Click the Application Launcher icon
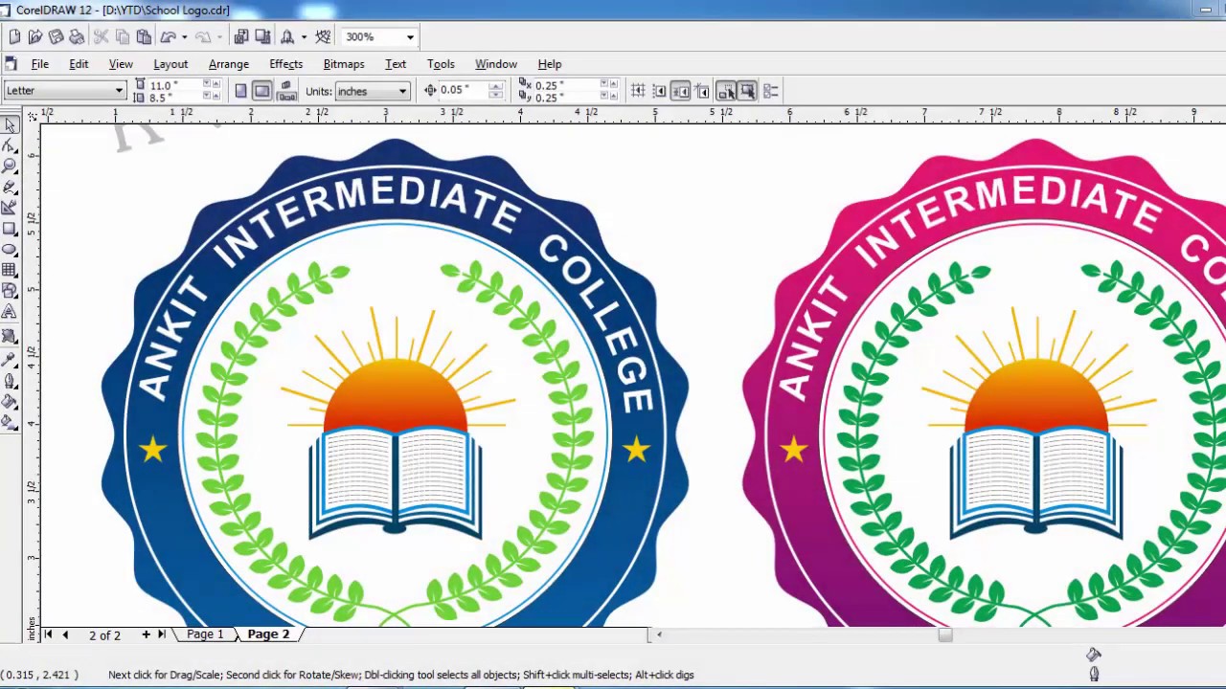 [x=287, y=36]
